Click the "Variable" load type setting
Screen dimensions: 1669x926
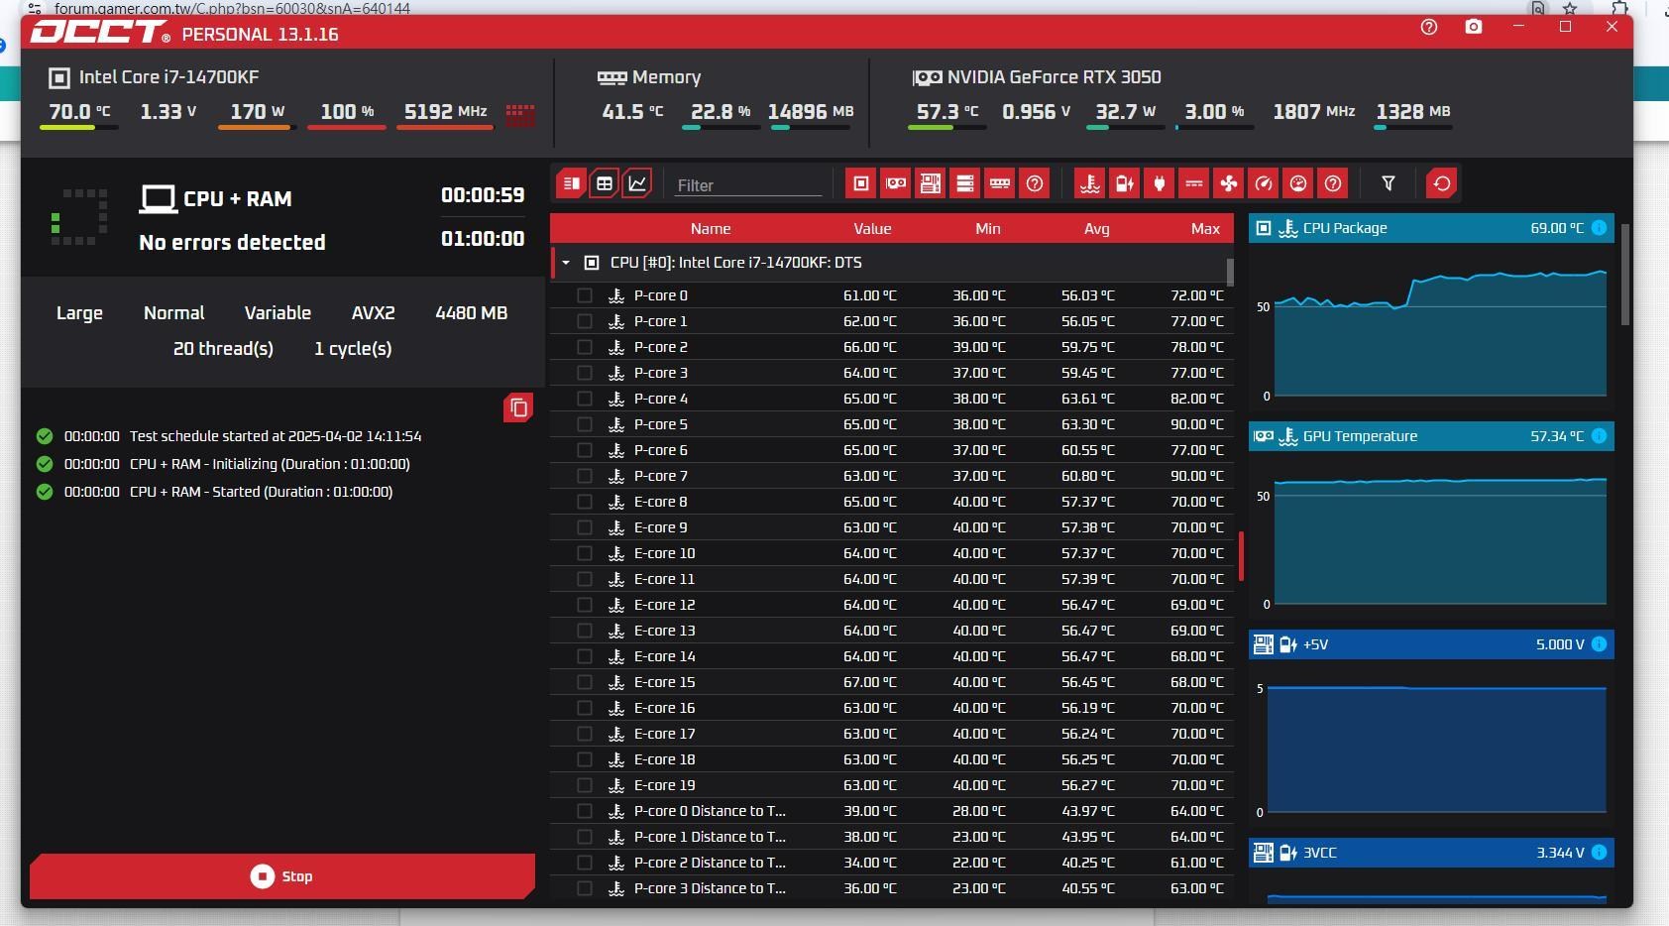[278, 313]
